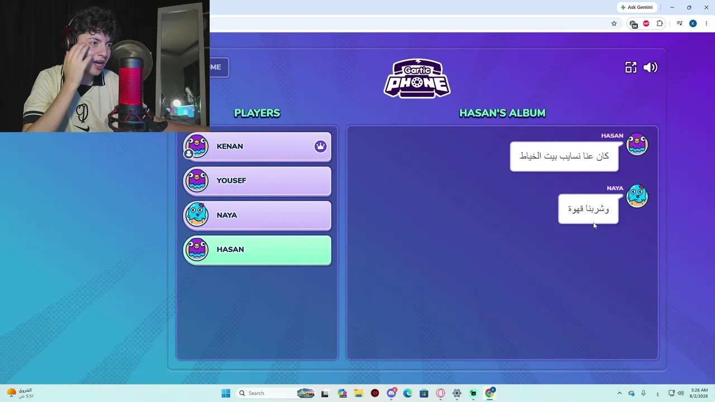Open the green app icon beside Chrome on taskbar
Screen dimensions: 715x402
pyautogui.click(x=473, y=393)
